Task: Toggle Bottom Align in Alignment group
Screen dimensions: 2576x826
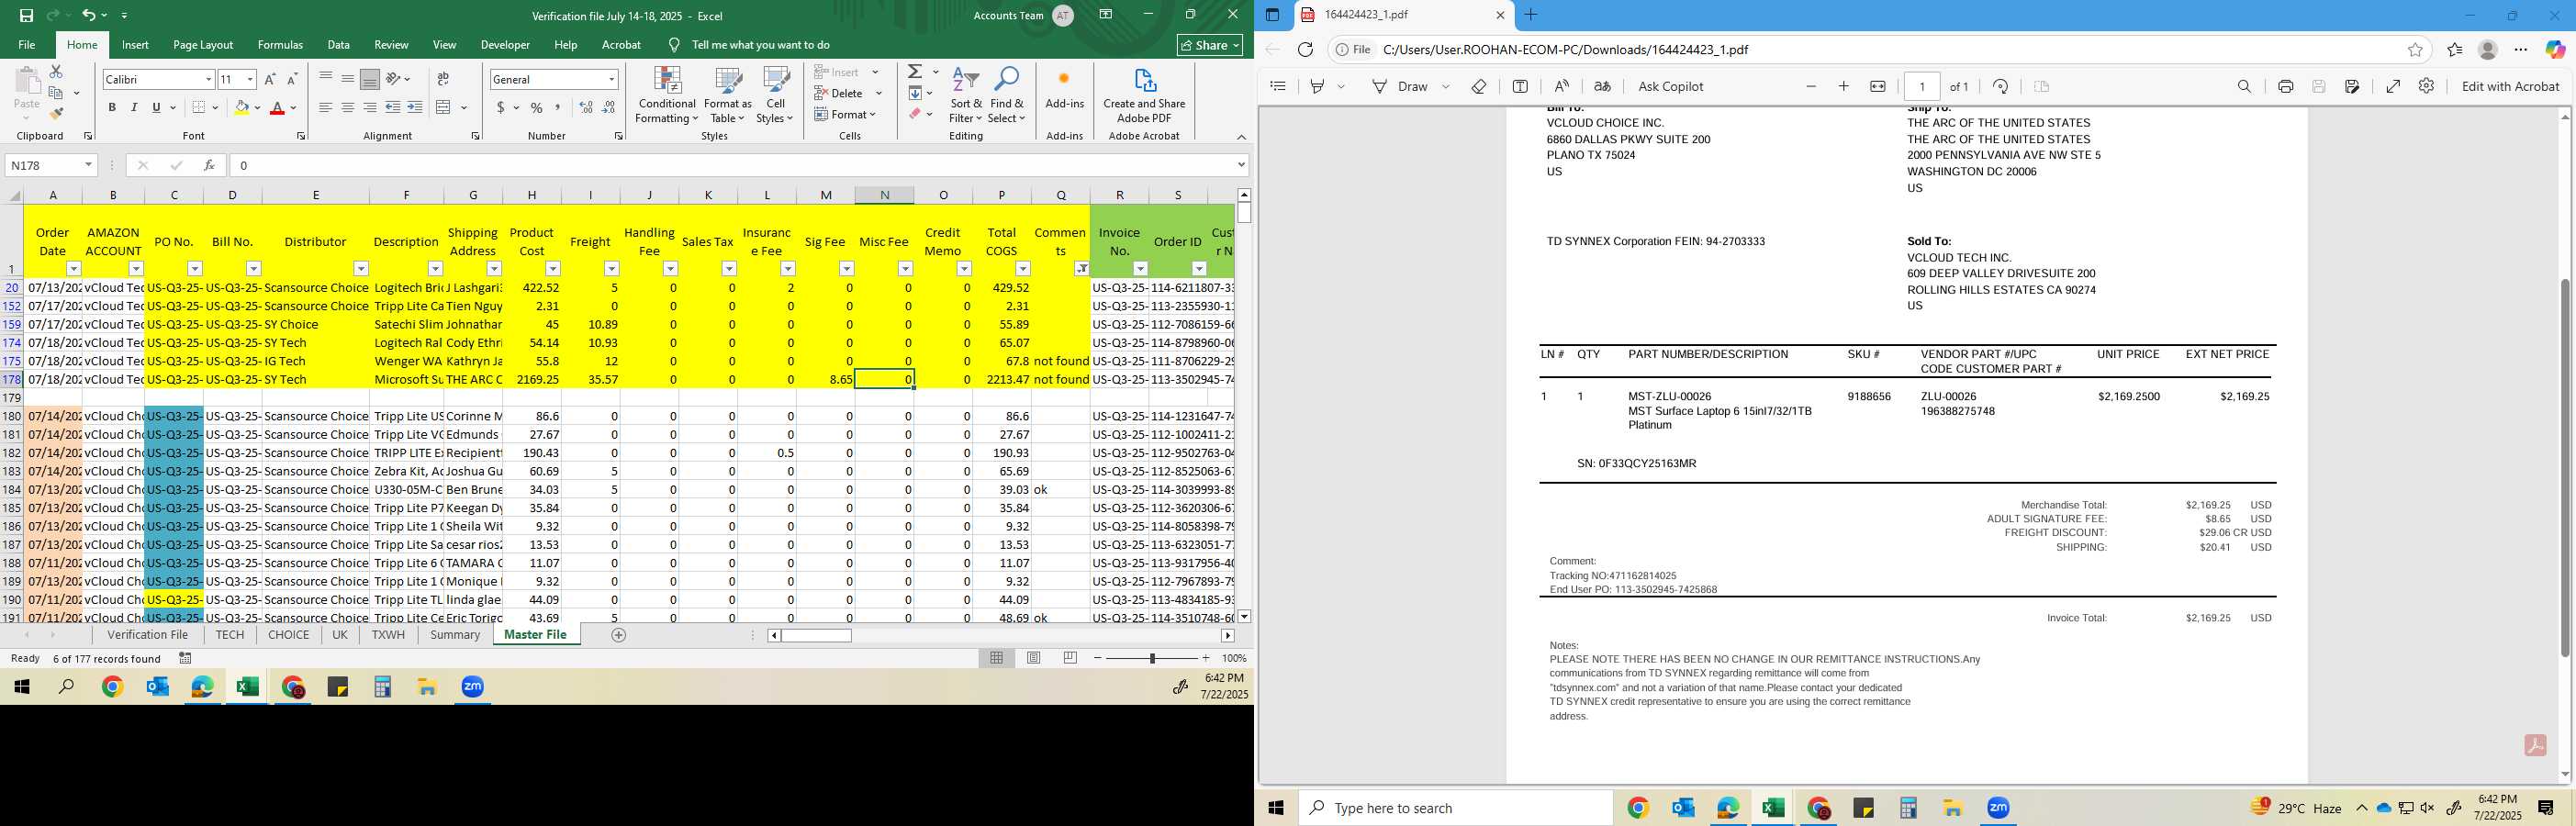Action: pyautogui.click(x=369, y=79)
